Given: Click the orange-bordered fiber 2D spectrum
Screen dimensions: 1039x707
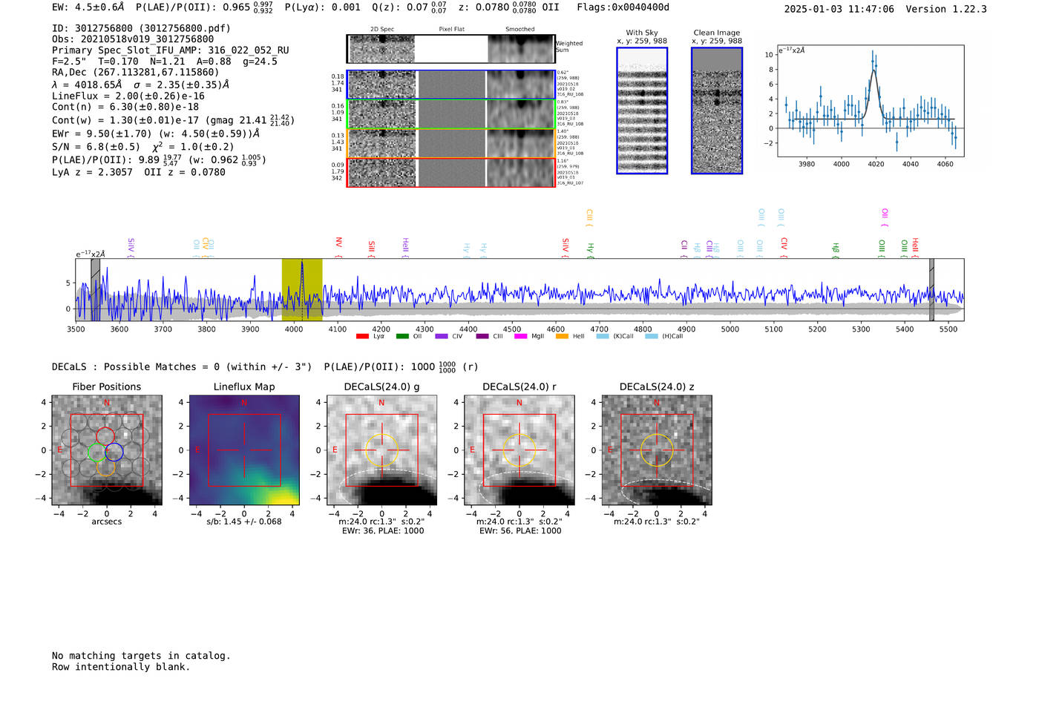Looking at the screenshot, I should tap(381, 143).
